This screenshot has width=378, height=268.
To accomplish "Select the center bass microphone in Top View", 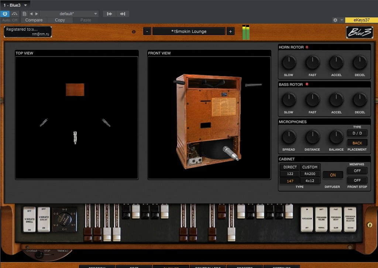I will [75, 138].
